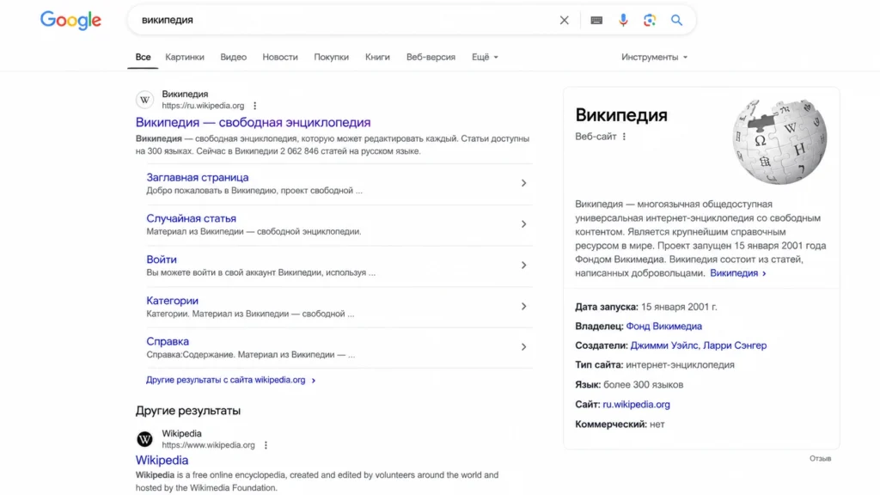
Task: Open the Фонд Викимедиа owner link
Action: coord(664,326)
